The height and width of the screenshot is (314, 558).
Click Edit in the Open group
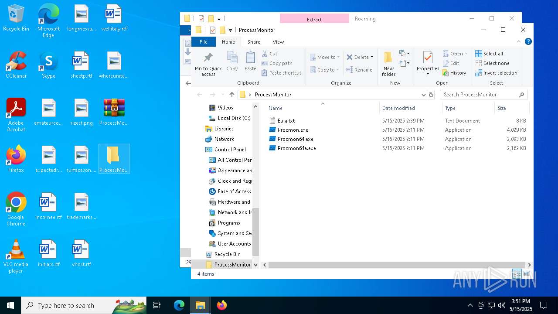451,63
